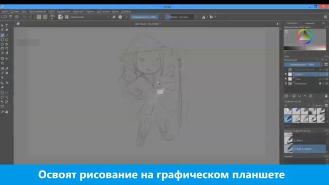329x185 pixels.
Task: Open the pattern swatch in toolbar
Action: (x=45, y=17)
